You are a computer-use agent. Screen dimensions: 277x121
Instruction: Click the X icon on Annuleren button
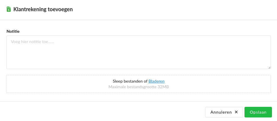coord(236,112)
